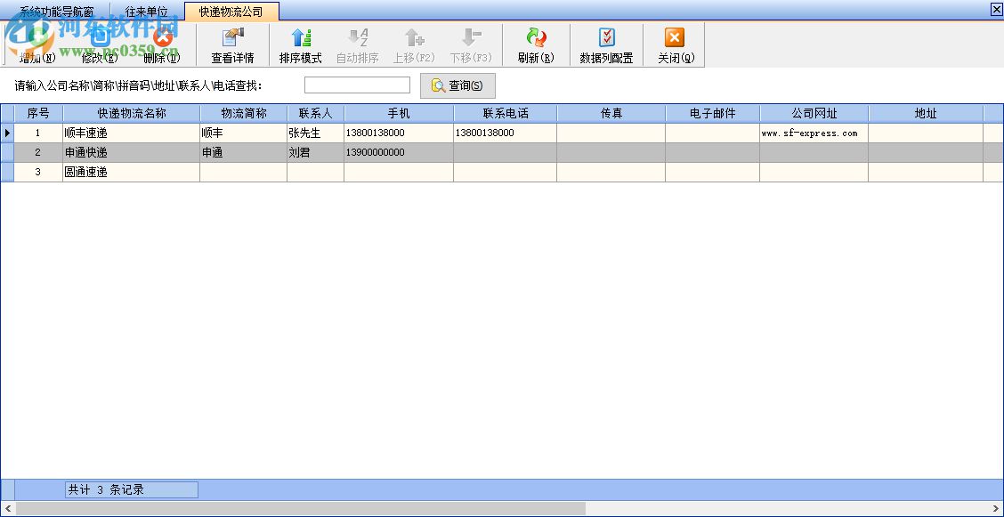The width and height of the screenshot is (1004, 517).
Task: Open 查看详情 to view details
Action: [x=232, y=44]
